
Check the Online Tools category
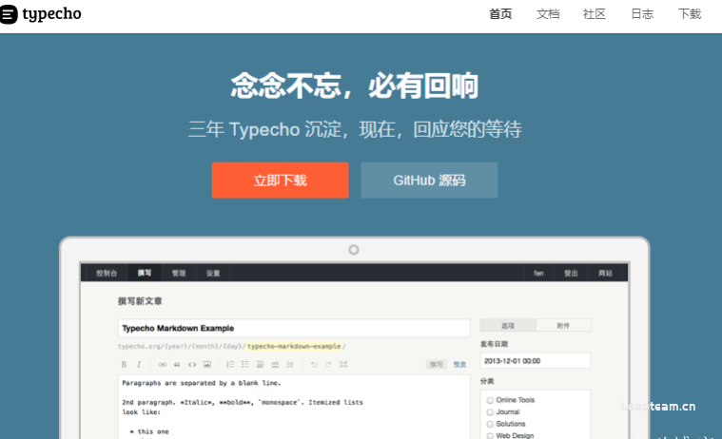[x=490, y=400]
